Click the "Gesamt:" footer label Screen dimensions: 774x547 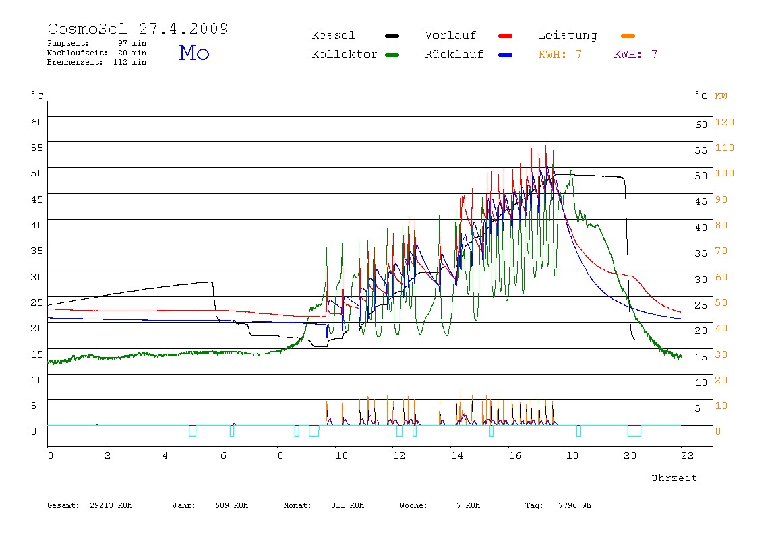point(63,505)
